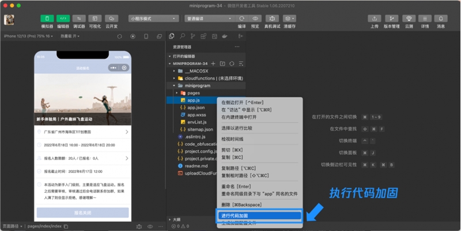Choose 复制路径 from the context menu

pyautogui.click(x=239, y=168)
